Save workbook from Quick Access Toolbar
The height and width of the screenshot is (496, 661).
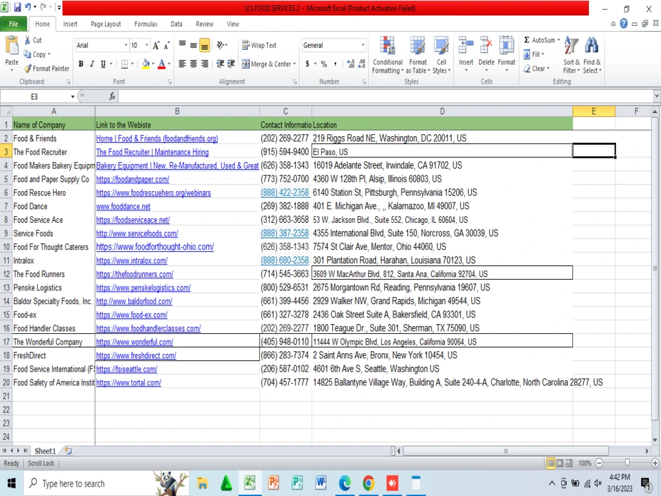pos(17,7)
